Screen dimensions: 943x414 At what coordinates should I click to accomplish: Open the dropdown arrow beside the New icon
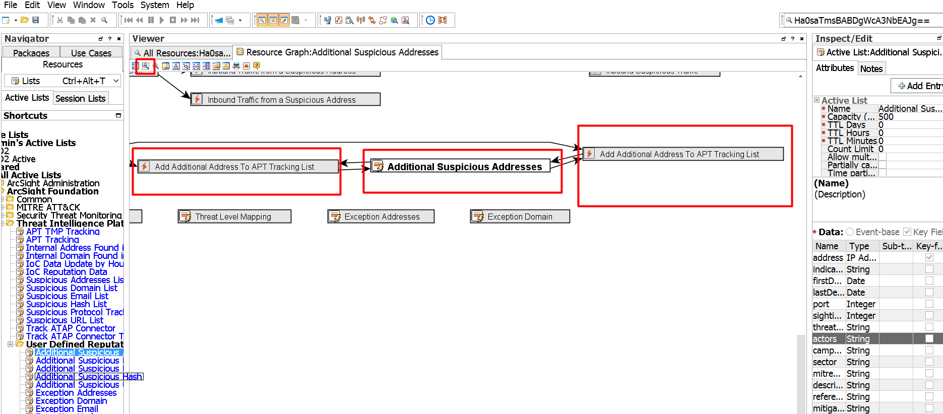16,20
